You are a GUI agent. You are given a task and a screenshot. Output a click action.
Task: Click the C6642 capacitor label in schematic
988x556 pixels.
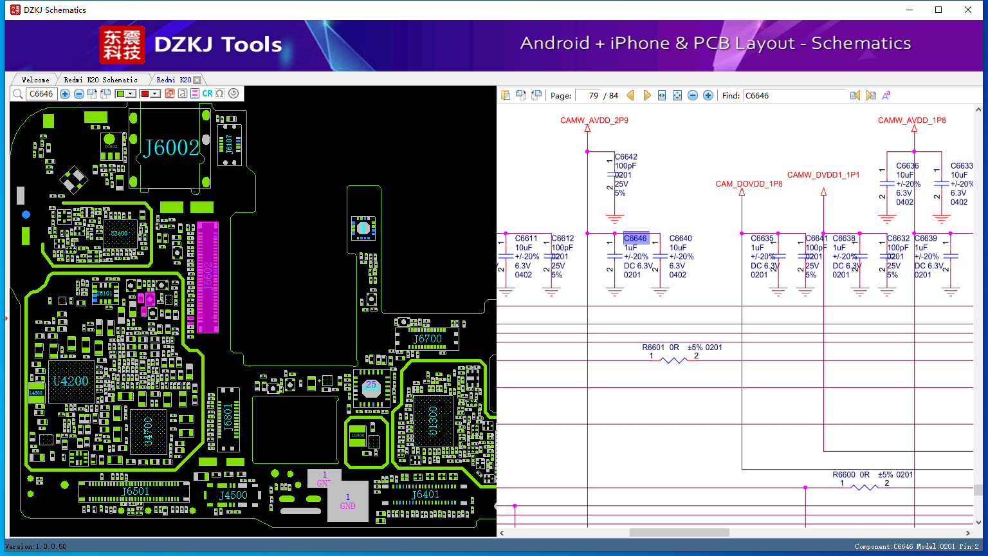pos(626,156)
